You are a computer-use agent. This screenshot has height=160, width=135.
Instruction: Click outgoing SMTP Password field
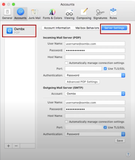click(x=95, y=109)
